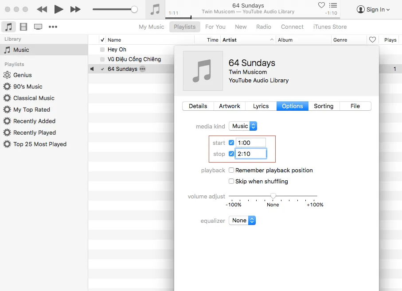The height and width of the screenshot is (291, 402).
Task: Open the equalizer preset dropdown
Action: point(242,221)
